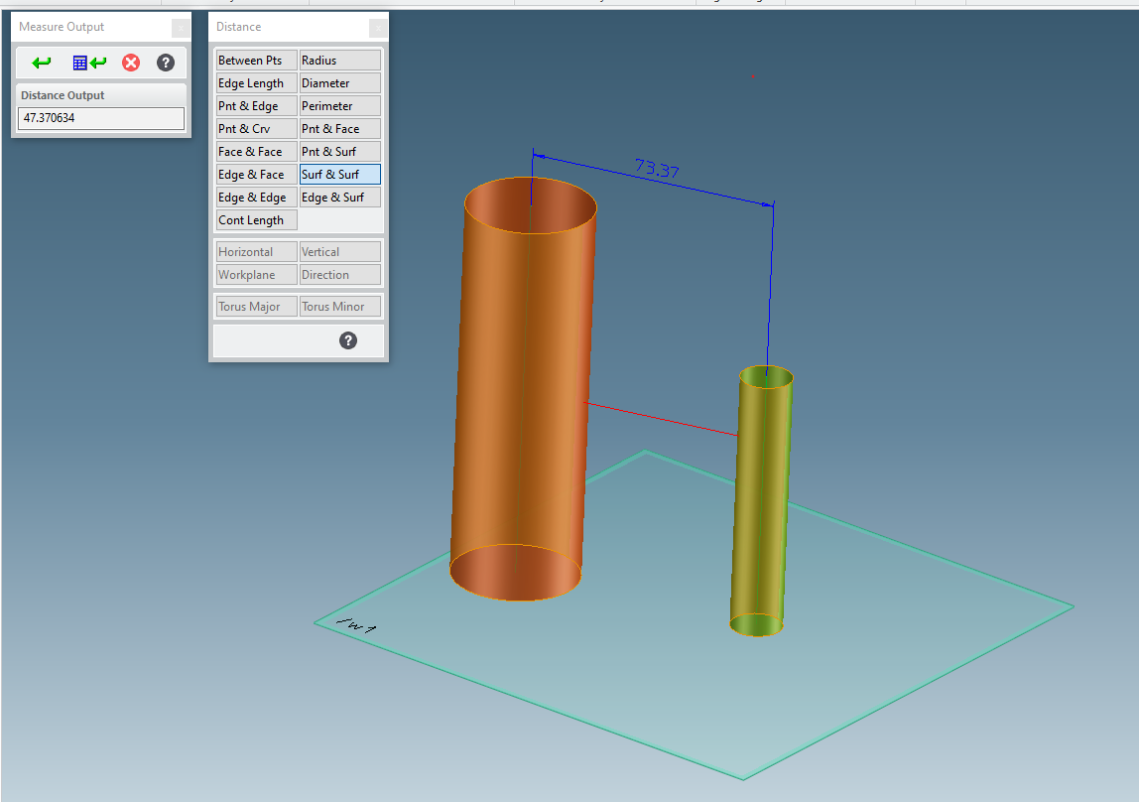Accept the measurement with the green return arrow

point(40,63)
